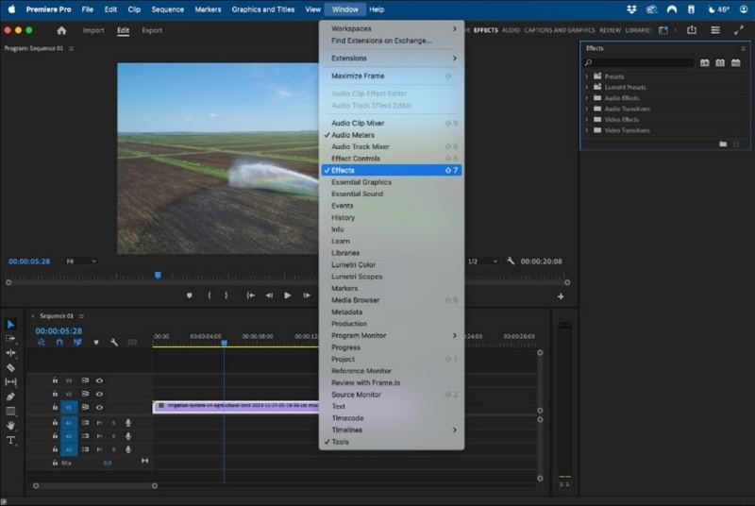
Task: Select the Selection tool arrow
Action: 10,325
